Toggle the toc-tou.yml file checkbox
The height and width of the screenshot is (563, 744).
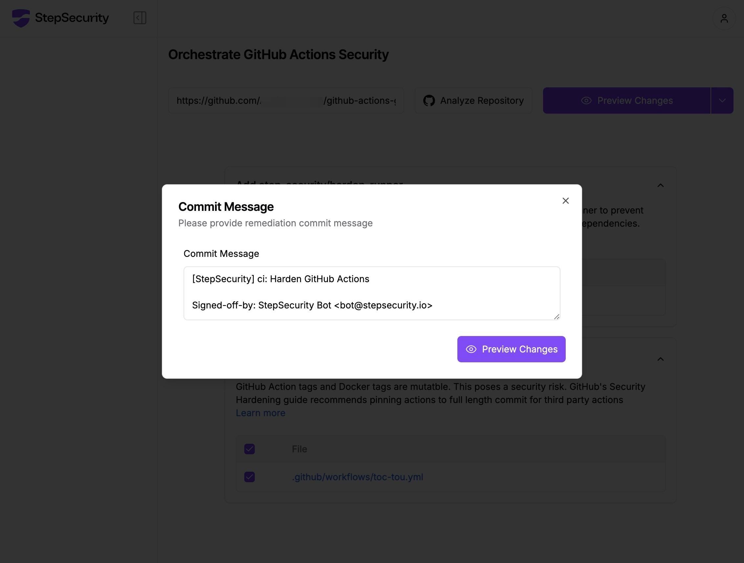(249, 477)
